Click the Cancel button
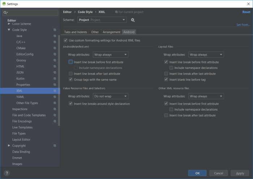The image size is (253, 179). [218, 173]
